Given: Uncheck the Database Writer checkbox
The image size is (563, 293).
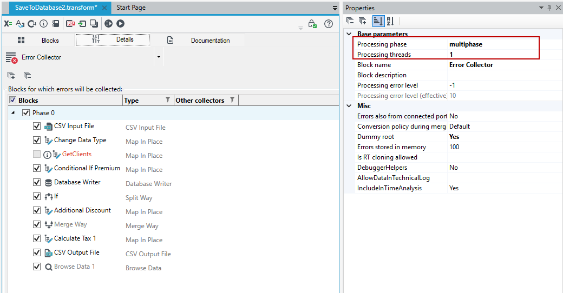Looking at the screenshot, I should 37,182.
